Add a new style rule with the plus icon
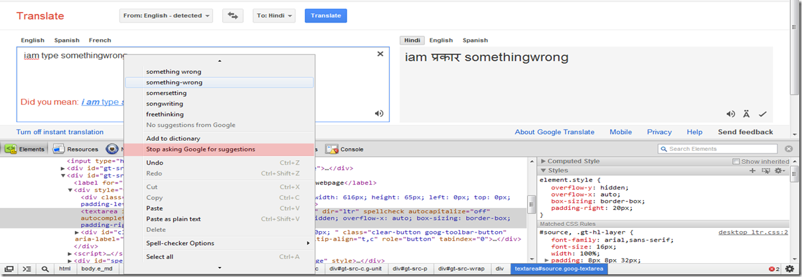 pyautogui.click(x=753, y=171)
